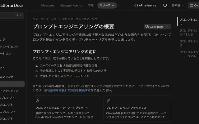The height and width of the screenshot is (124, 199).
Task: Select sidebar item ending トエージェント
Action: pyautogui.click(x=9, y=46)
